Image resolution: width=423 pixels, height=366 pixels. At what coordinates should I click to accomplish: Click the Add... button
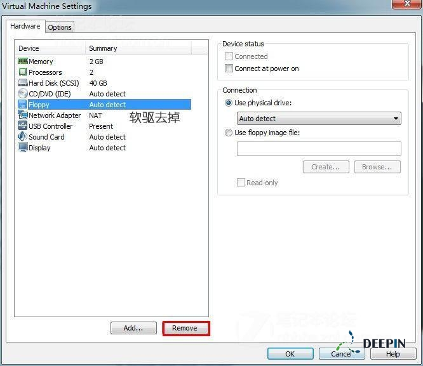coord(133,328)
